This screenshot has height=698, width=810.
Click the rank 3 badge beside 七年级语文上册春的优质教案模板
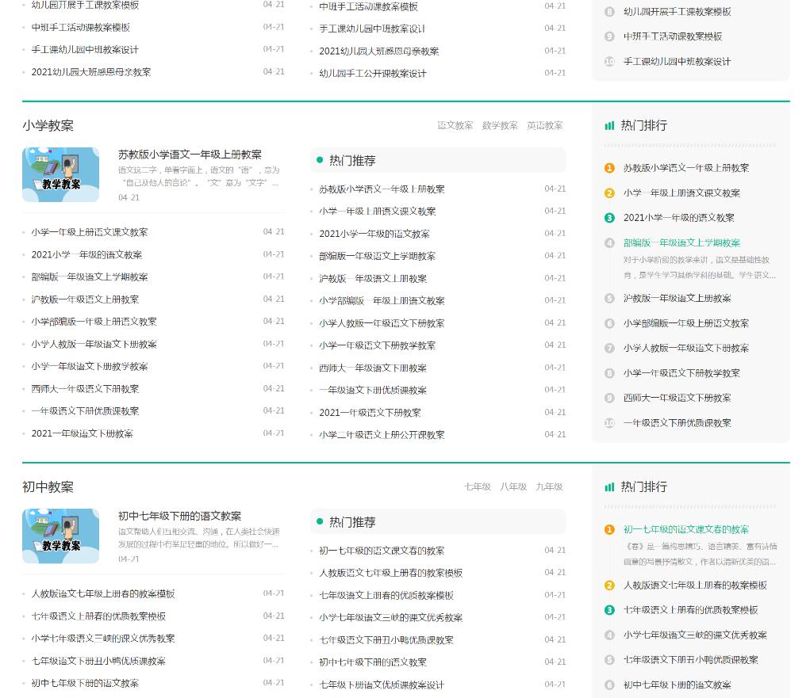point(609,610)
